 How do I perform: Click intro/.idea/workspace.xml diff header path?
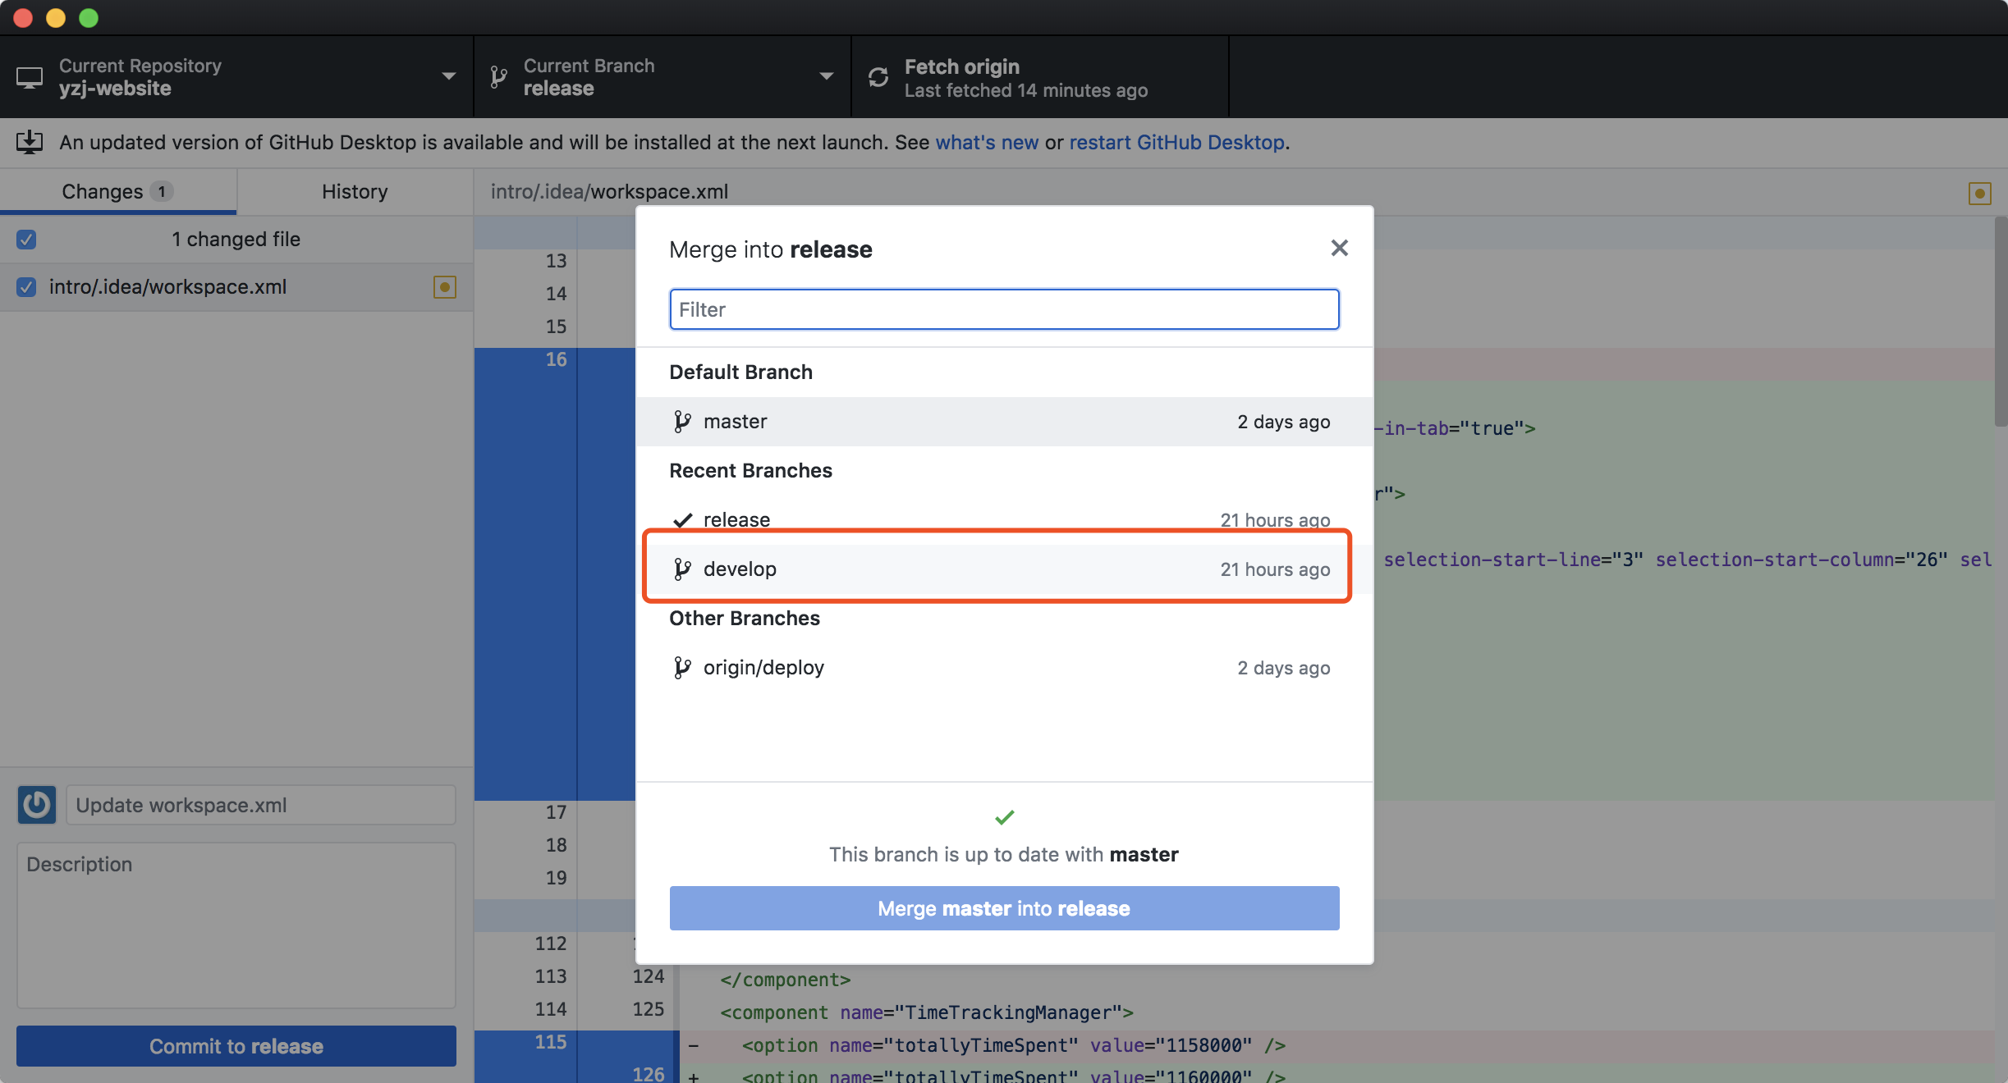pos(609,192)
